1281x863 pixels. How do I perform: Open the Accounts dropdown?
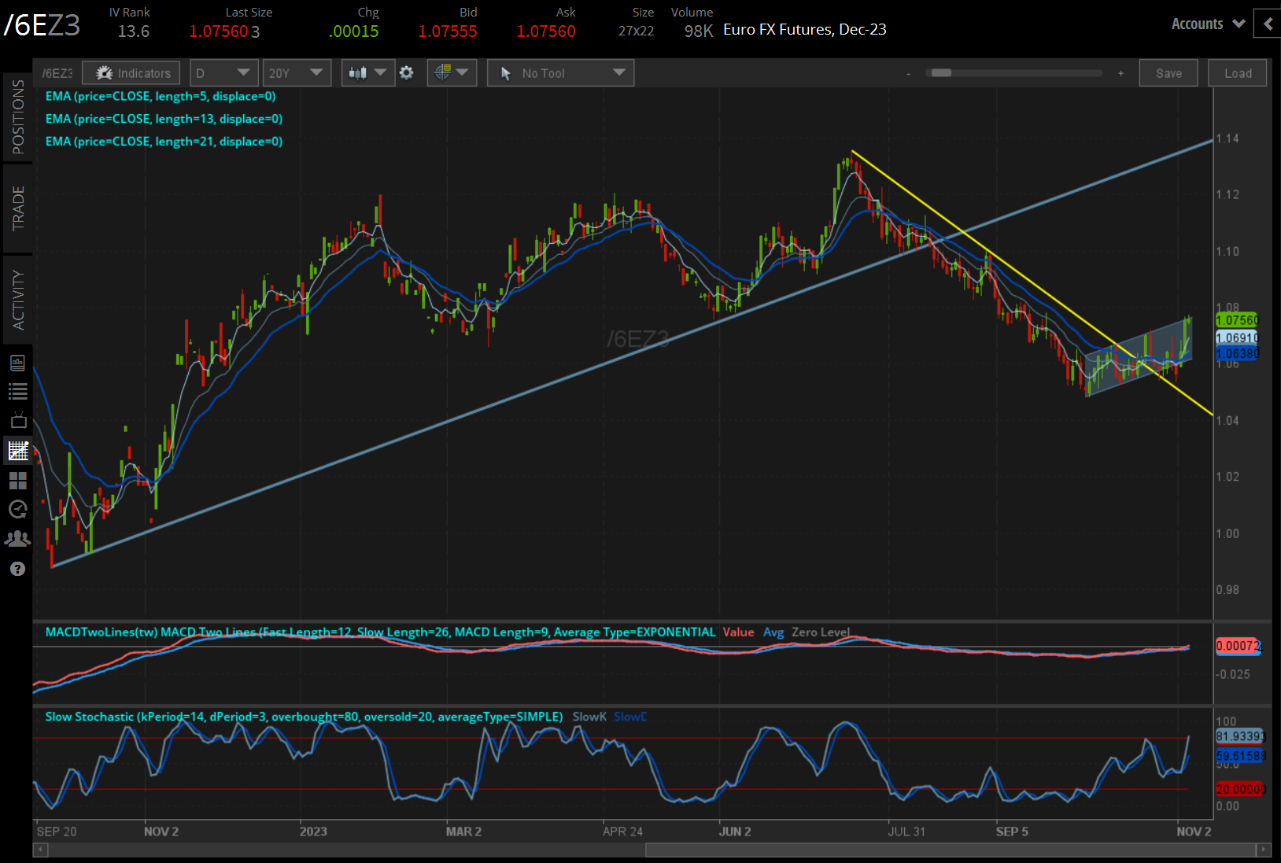point(1208,24)
